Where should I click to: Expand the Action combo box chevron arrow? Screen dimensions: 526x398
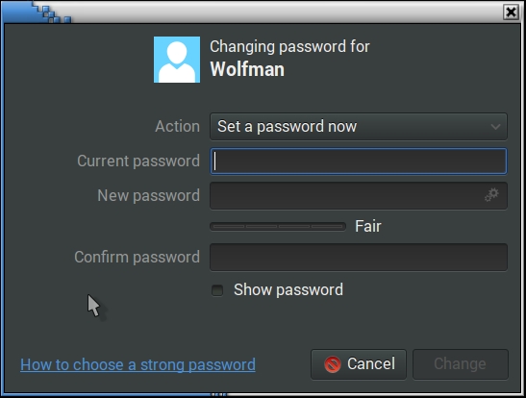click(x=495, y=127)
